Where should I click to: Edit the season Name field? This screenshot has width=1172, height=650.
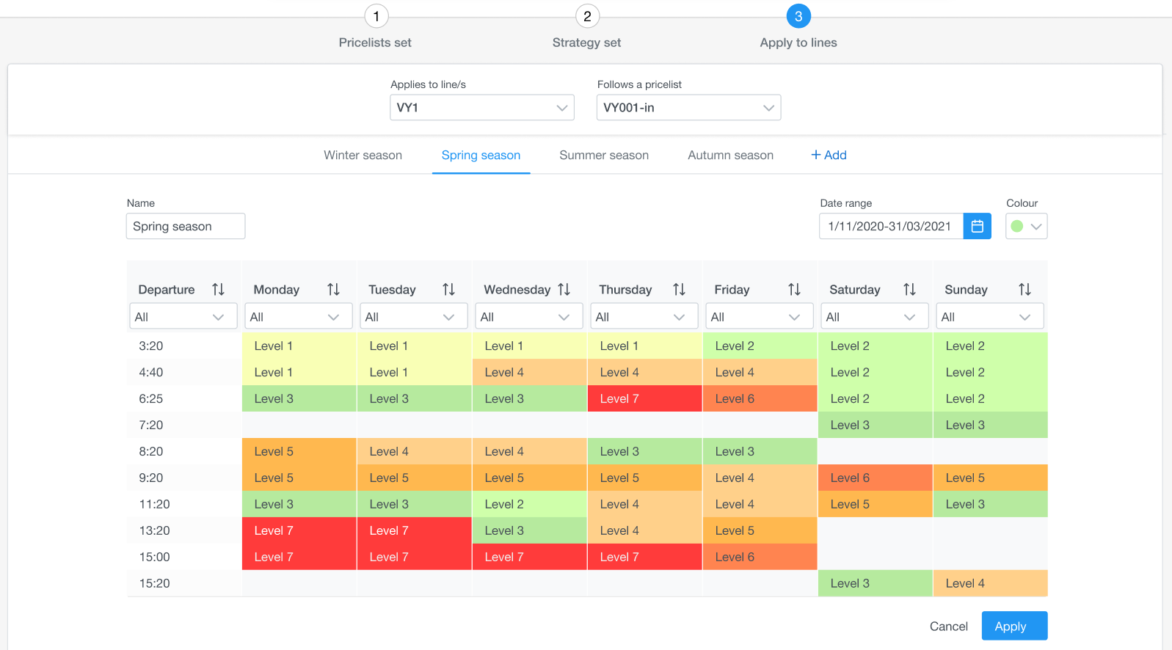[186, 226]
